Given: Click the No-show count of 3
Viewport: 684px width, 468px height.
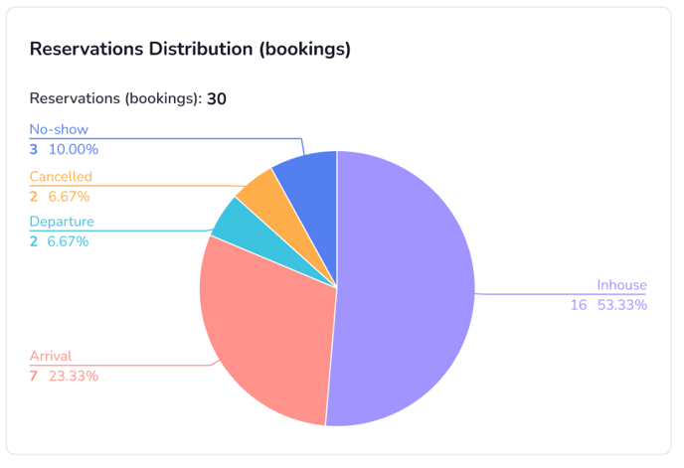Looking at the screenshot, I should 34,149.
